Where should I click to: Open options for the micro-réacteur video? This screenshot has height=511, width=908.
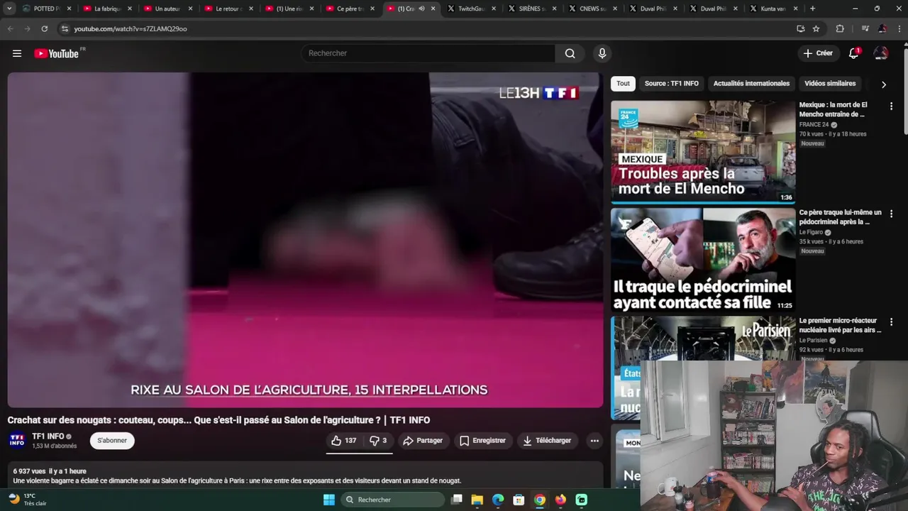[891, 322]
